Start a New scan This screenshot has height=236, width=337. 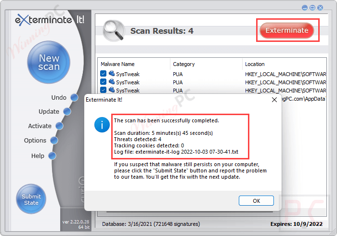49,62
